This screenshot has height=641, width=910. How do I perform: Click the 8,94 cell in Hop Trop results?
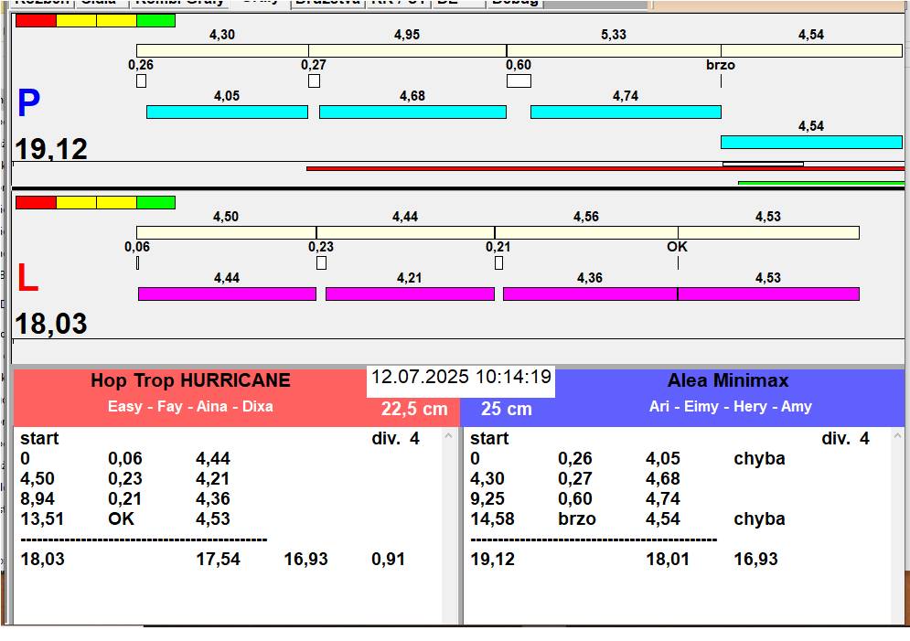37,499
